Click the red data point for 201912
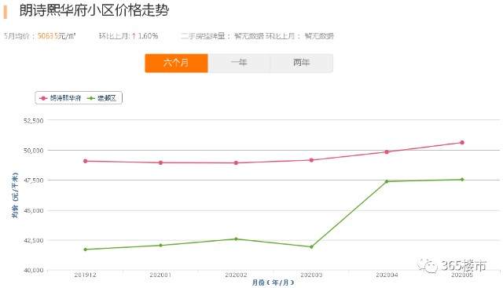 (x=86, y=161)
